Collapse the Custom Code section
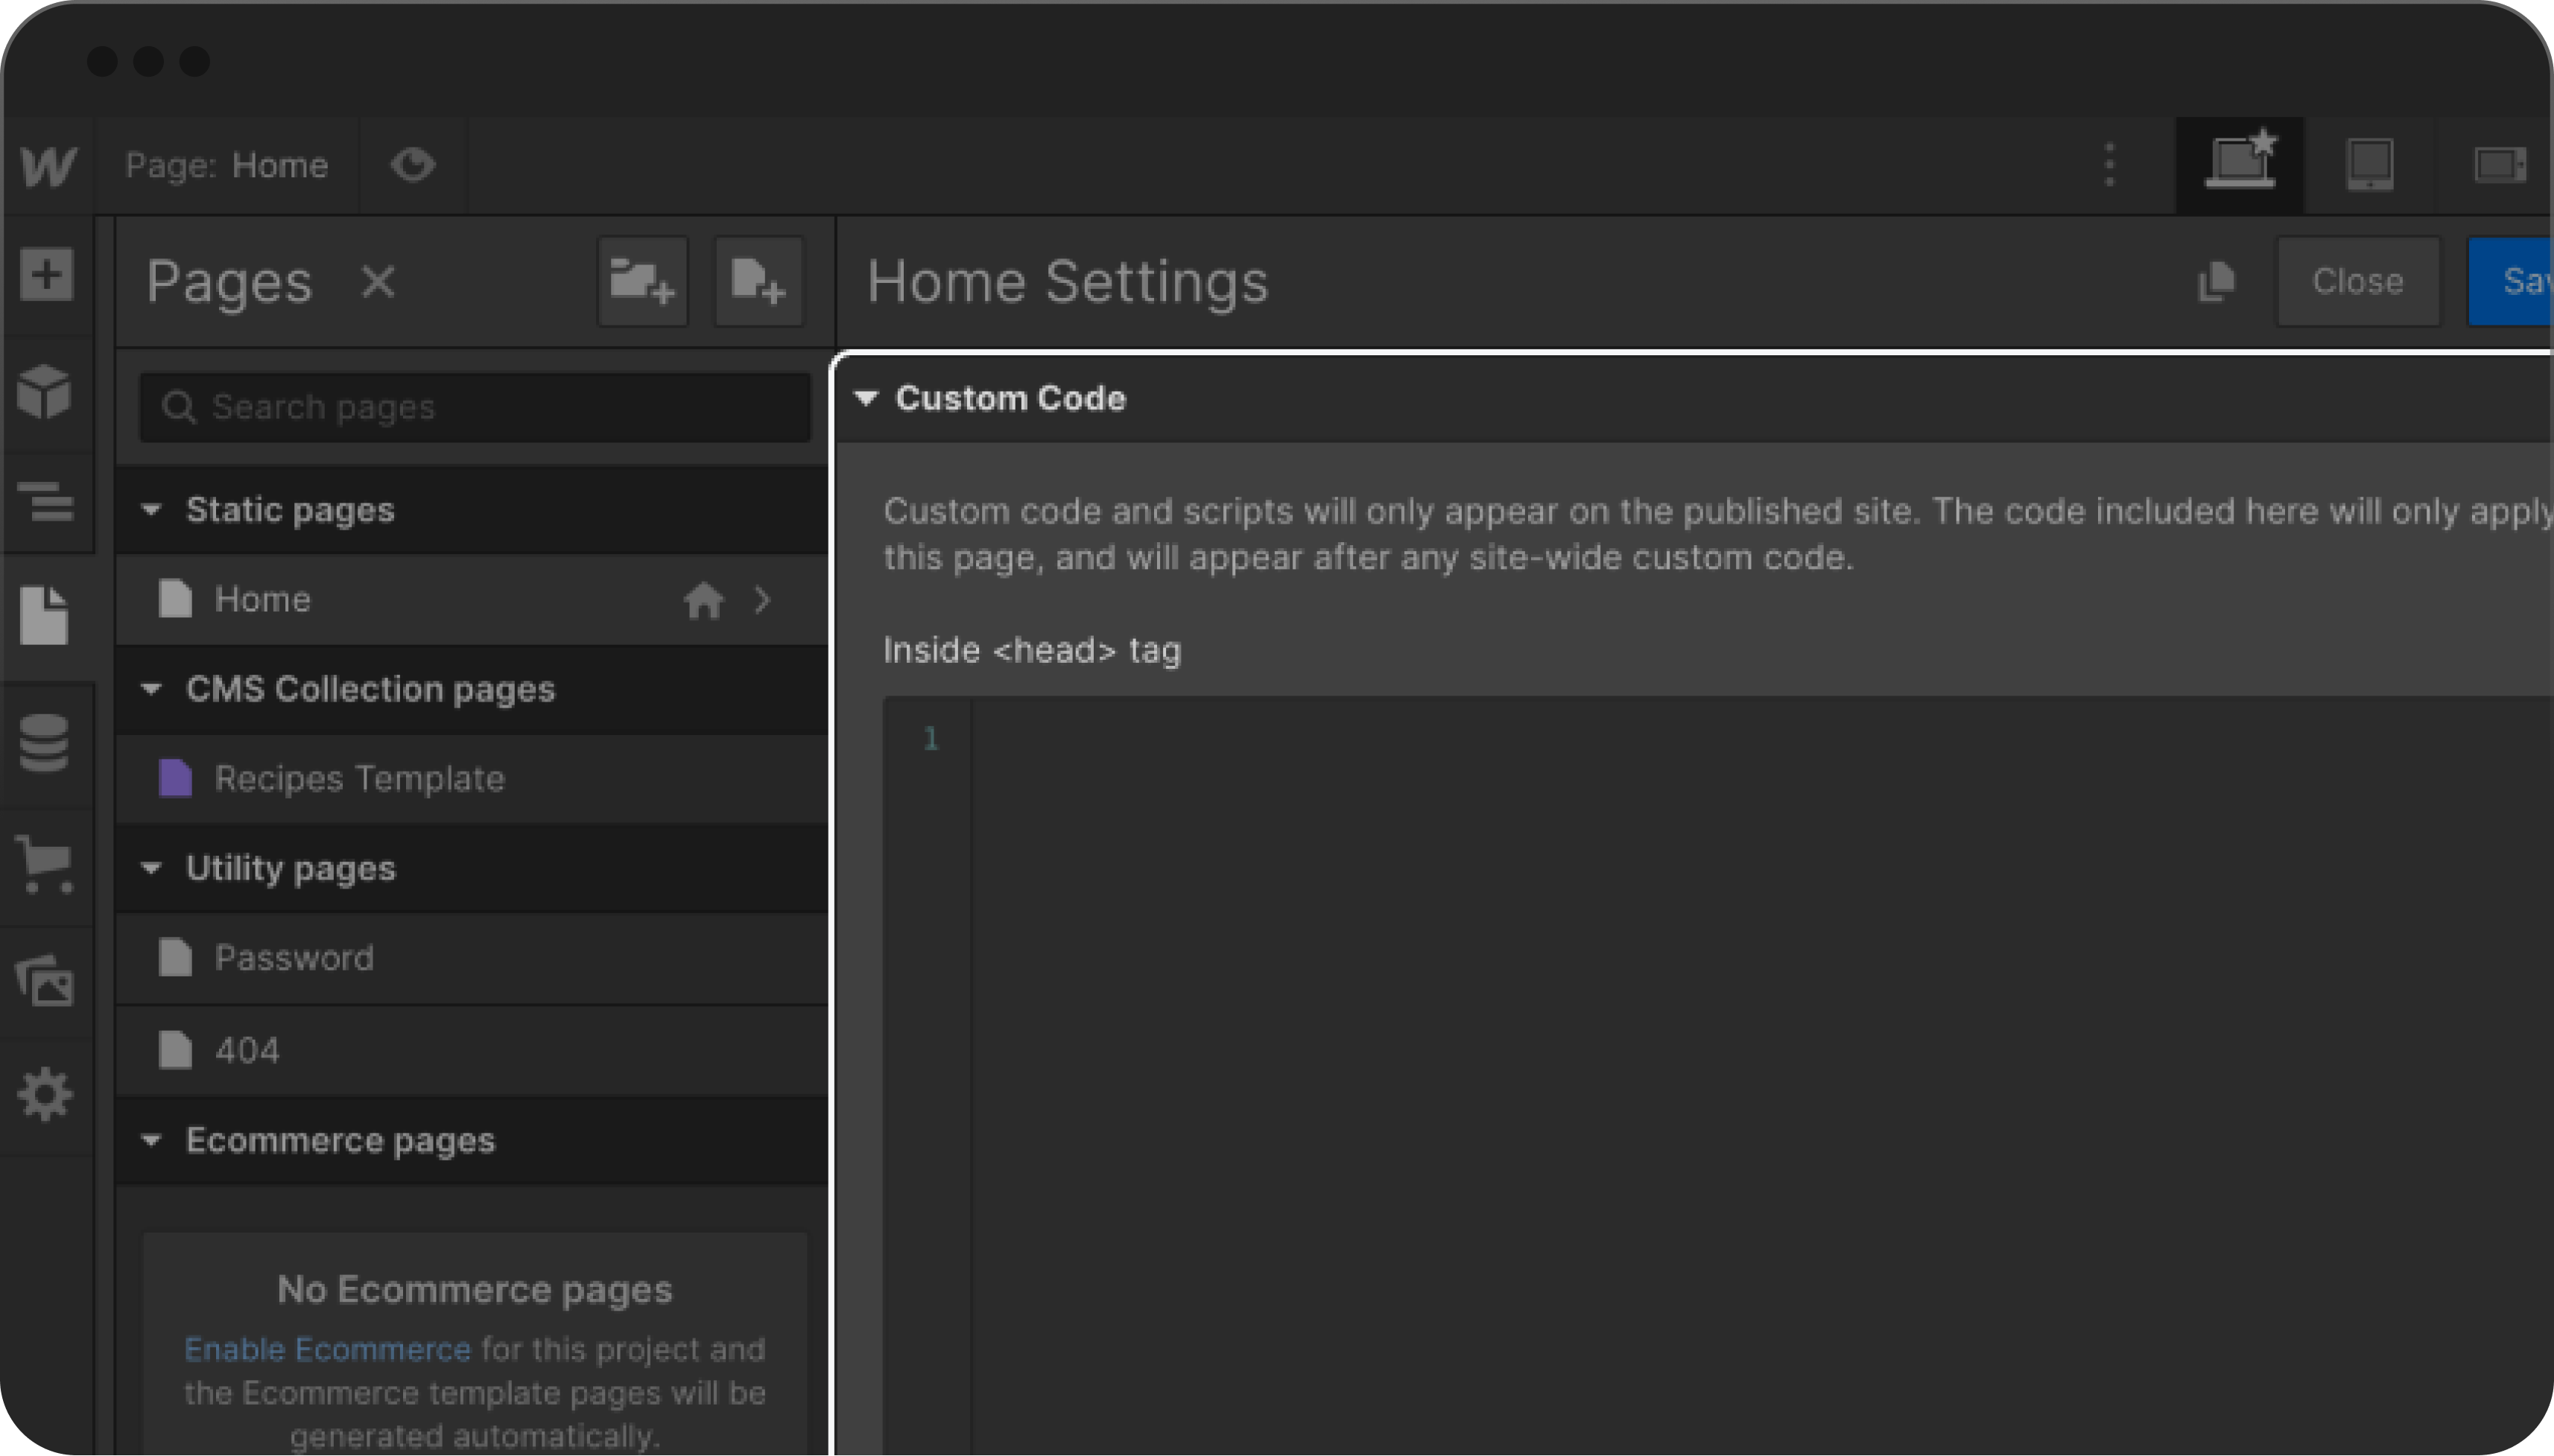Image resolution: width=2554 pixels, height=1456 pixels. point(864,398)
